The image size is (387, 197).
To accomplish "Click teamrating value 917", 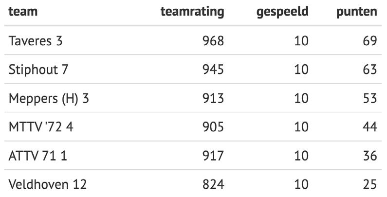I will pyautogui.click(x=213, y=156).
